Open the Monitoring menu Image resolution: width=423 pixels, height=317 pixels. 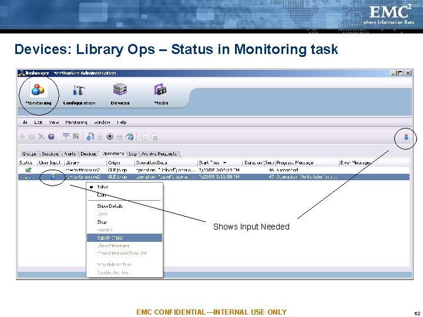pos(76,122)
